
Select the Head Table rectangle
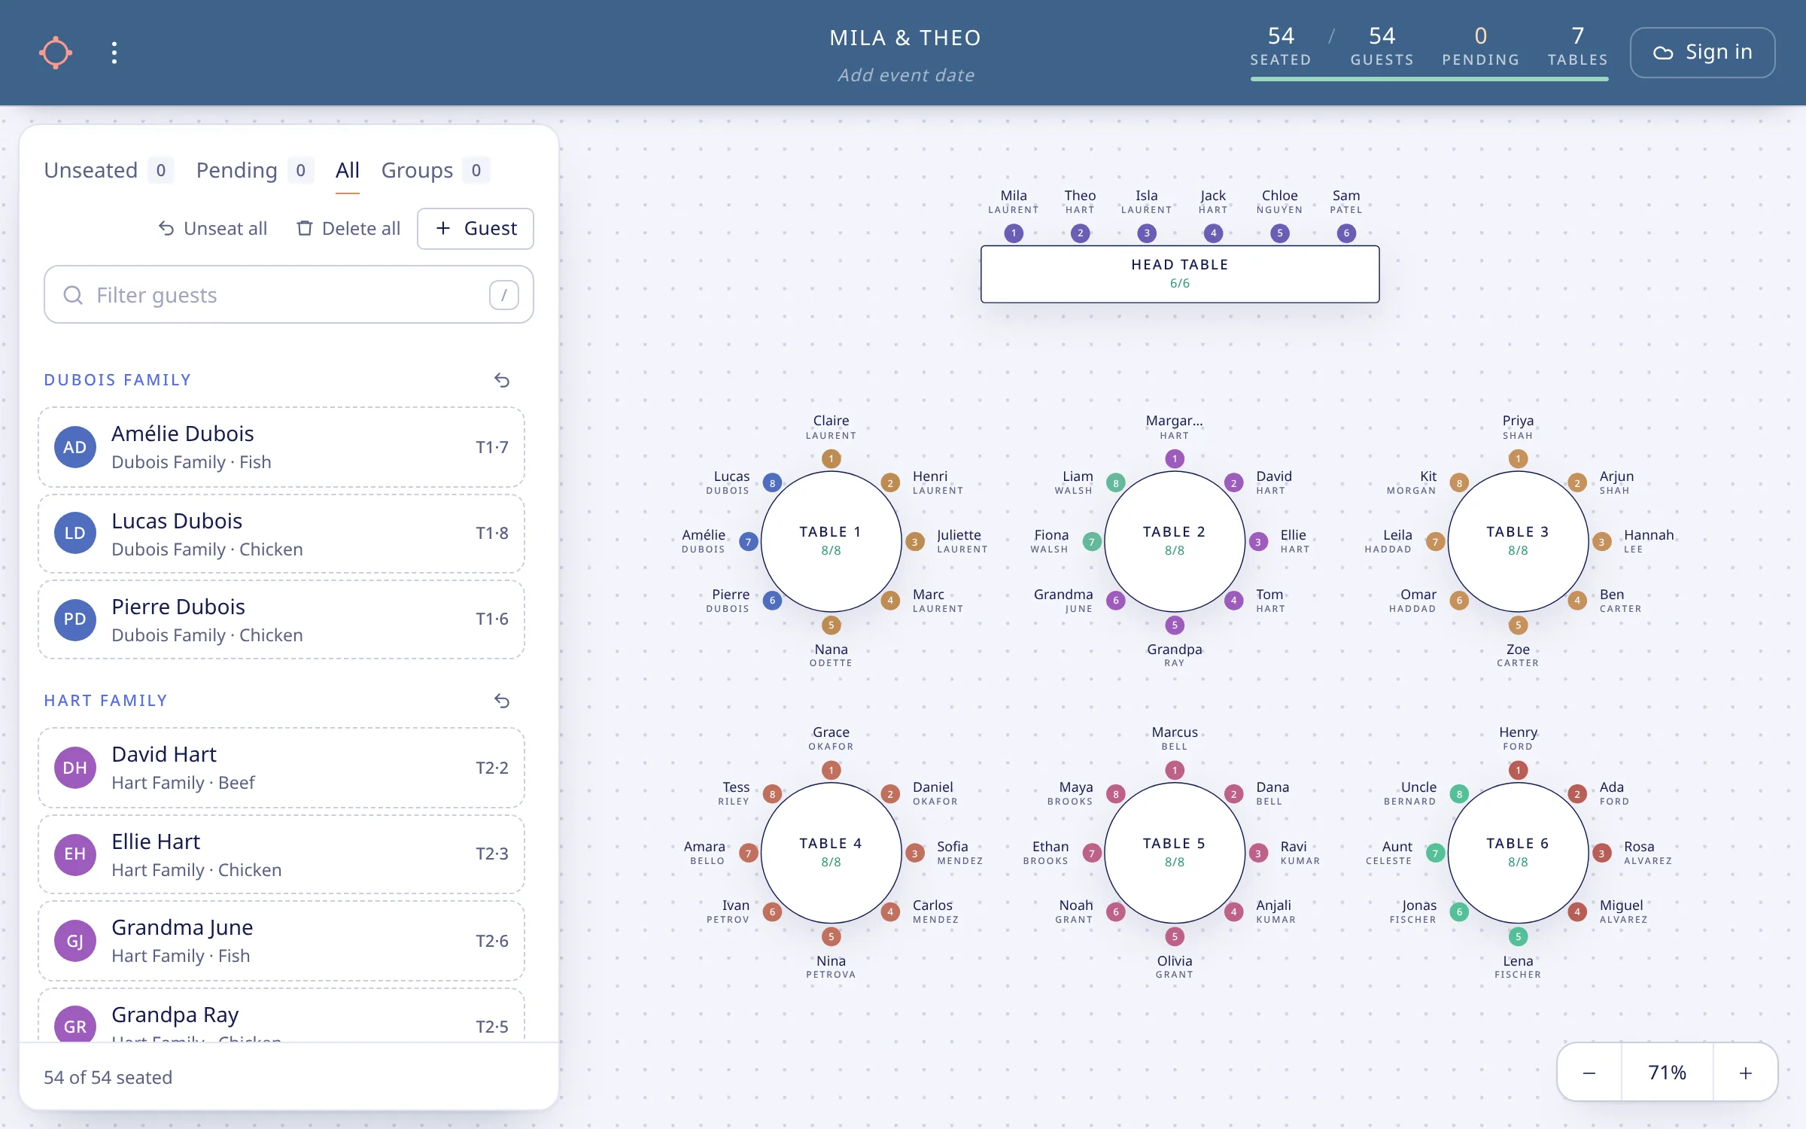(x=1180, y=274)
